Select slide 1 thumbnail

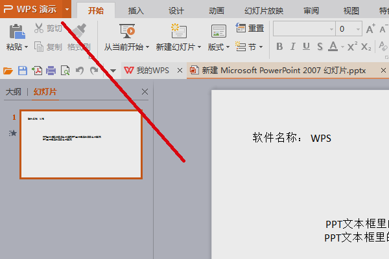(x=81, y=144)
